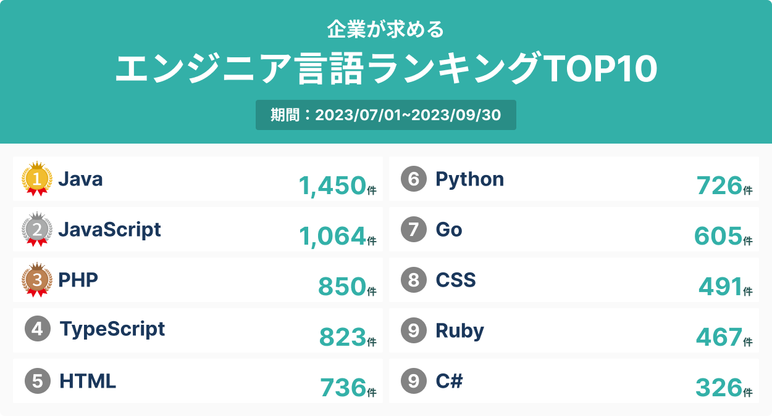Click the gray number 7 badge
The height and width of the screenshot is (416, 772).
pos(414,230)
